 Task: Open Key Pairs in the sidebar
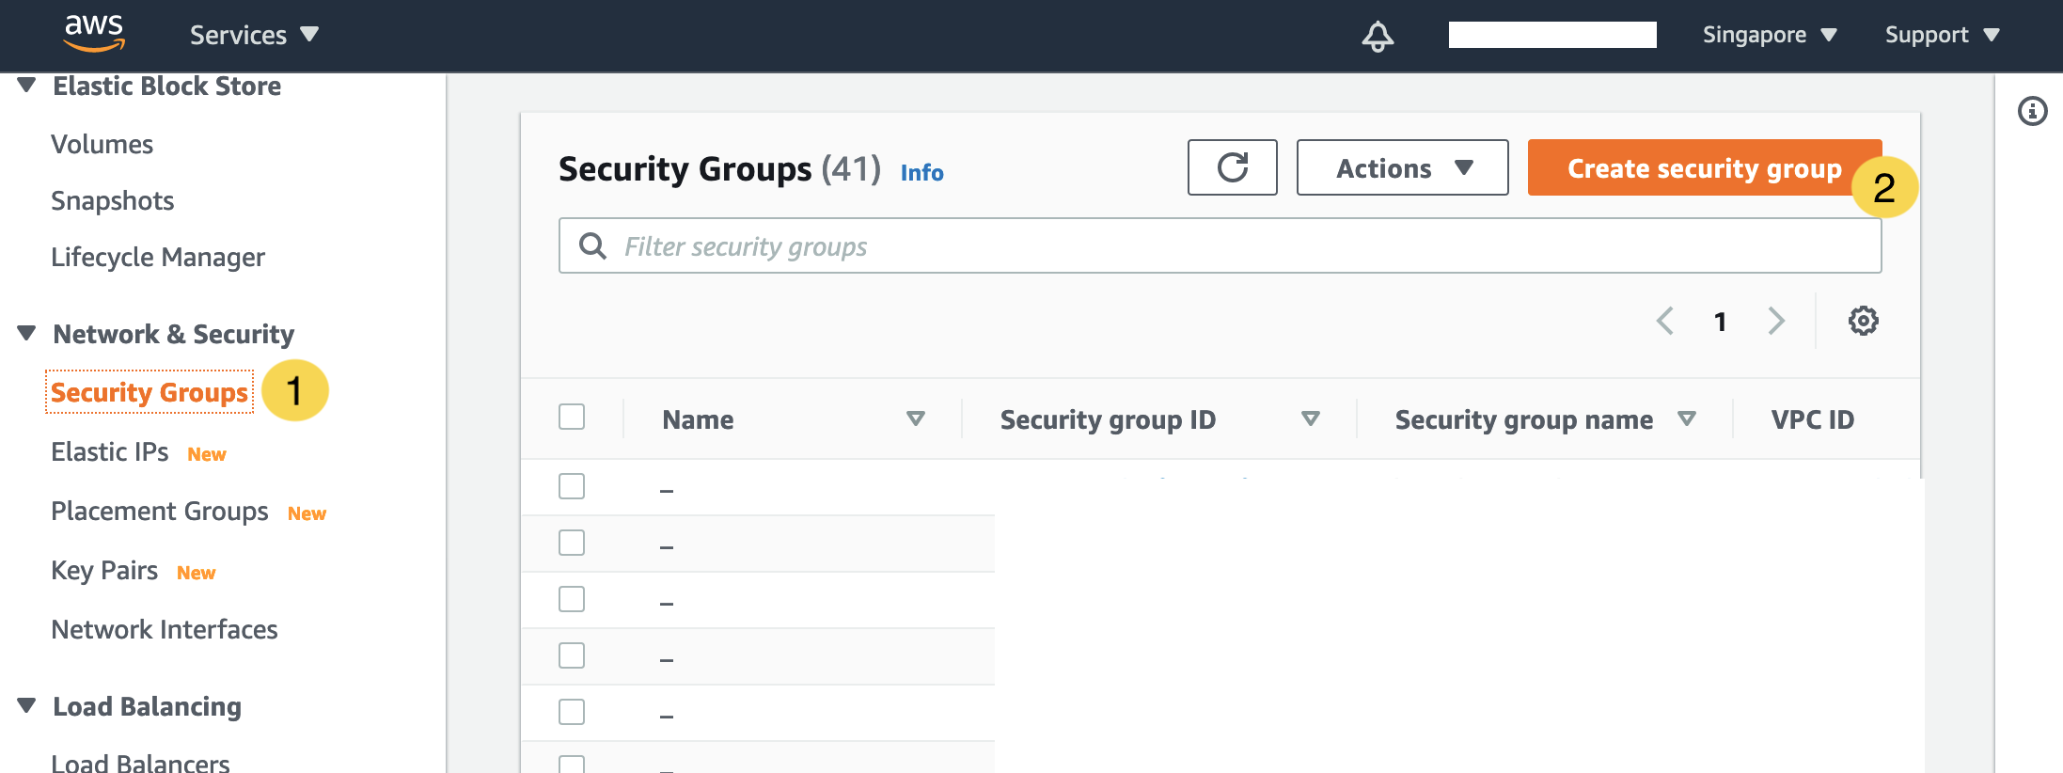pos(104,570)
